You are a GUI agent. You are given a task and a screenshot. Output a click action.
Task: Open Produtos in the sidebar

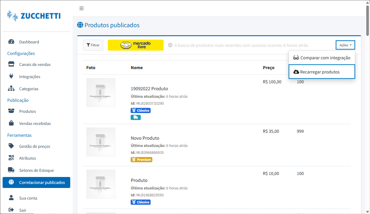point(27,111)
